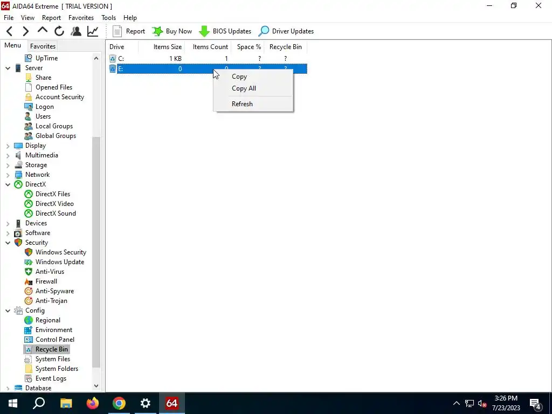Open Firefox from the taskbar
Image resolution: width=552 pixels, height=414 pixels.
[93, 403]
